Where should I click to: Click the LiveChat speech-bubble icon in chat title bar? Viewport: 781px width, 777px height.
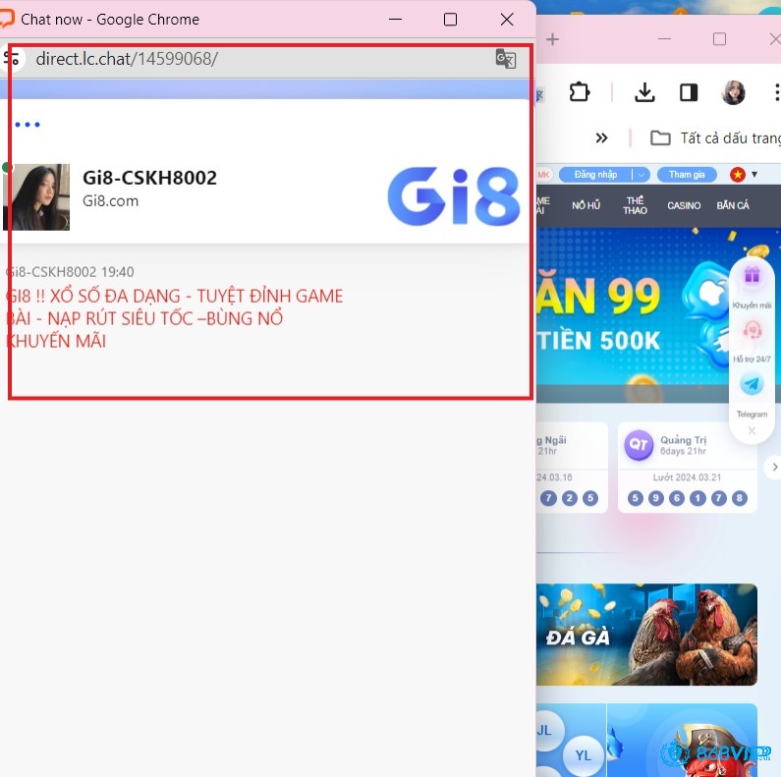click(x=7, y=19)
